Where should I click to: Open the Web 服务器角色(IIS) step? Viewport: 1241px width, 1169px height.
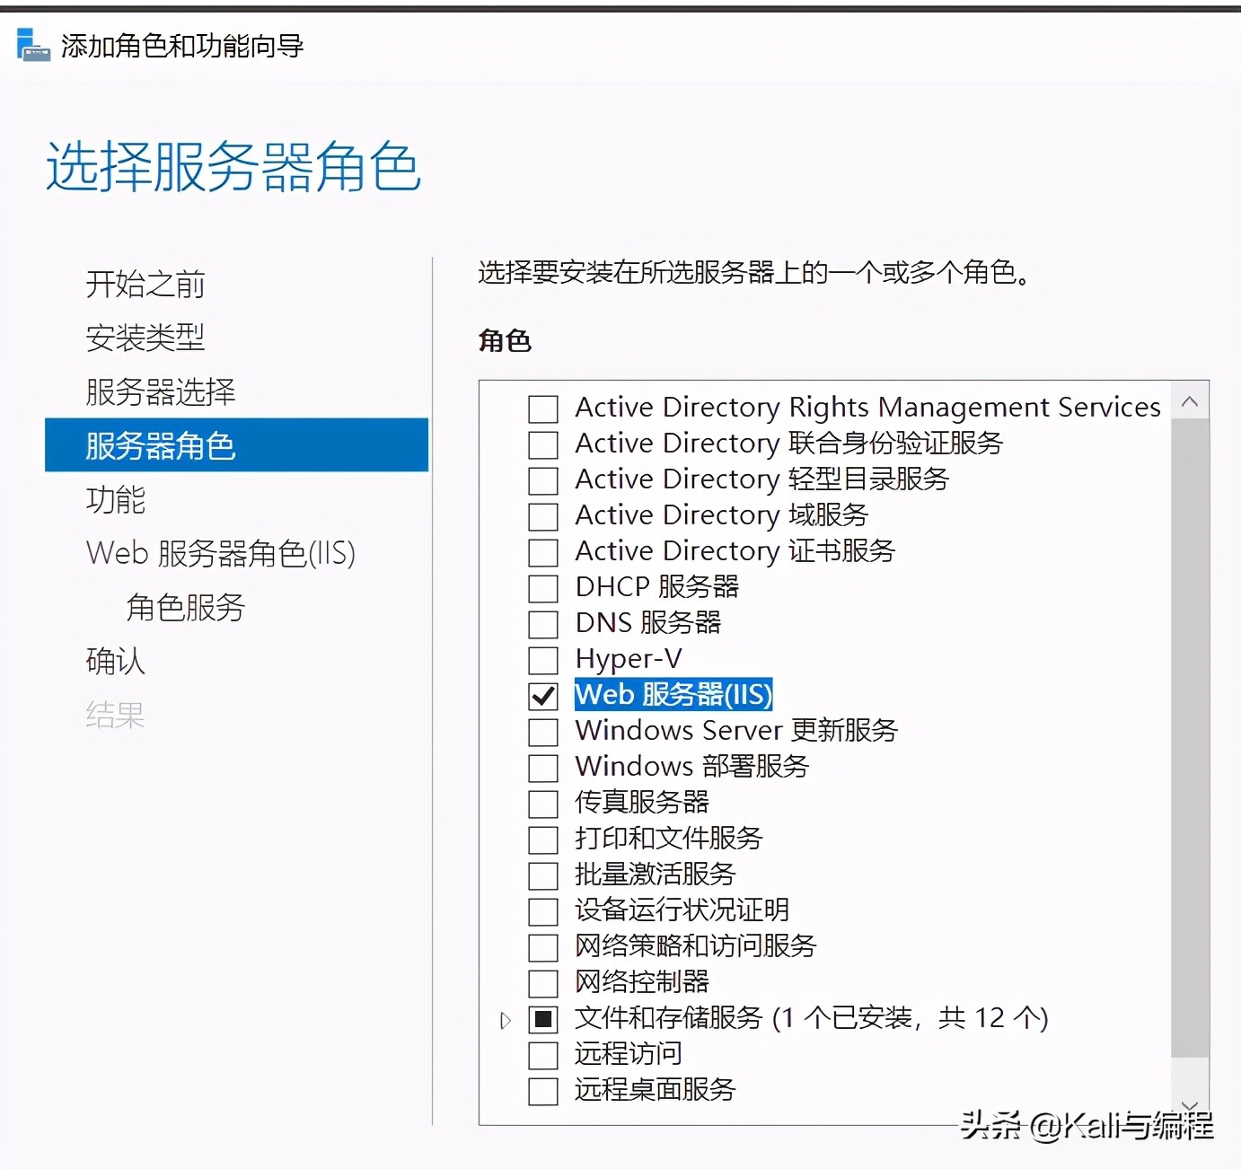pyautogui.click(x=221, y=554)
